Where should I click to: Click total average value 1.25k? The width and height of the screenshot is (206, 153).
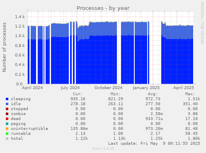[157, 139]
